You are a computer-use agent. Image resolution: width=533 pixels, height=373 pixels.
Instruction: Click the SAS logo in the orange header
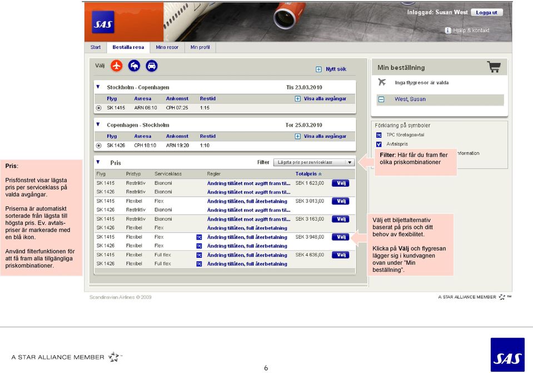103,22
